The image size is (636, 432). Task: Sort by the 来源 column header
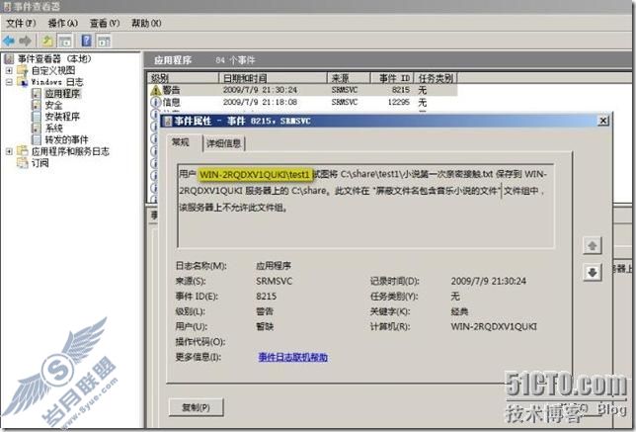coord(349,78)
